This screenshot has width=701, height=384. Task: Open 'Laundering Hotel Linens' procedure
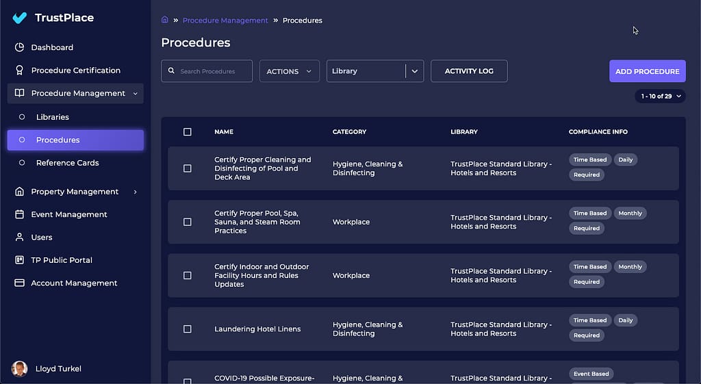pos(257,329)
